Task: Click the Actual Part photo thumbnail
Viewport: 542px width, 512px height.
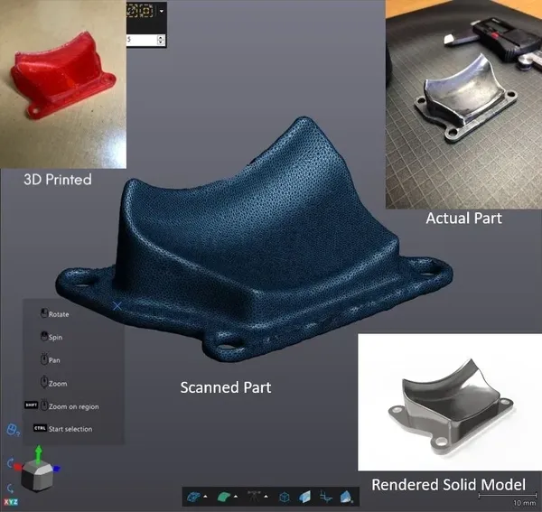Action: (x=463, y=105)
